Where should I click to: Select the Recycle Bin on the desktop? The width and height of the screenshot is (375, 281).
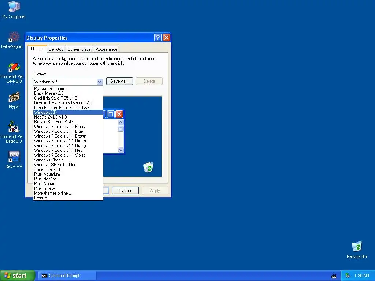coord(357,250)
